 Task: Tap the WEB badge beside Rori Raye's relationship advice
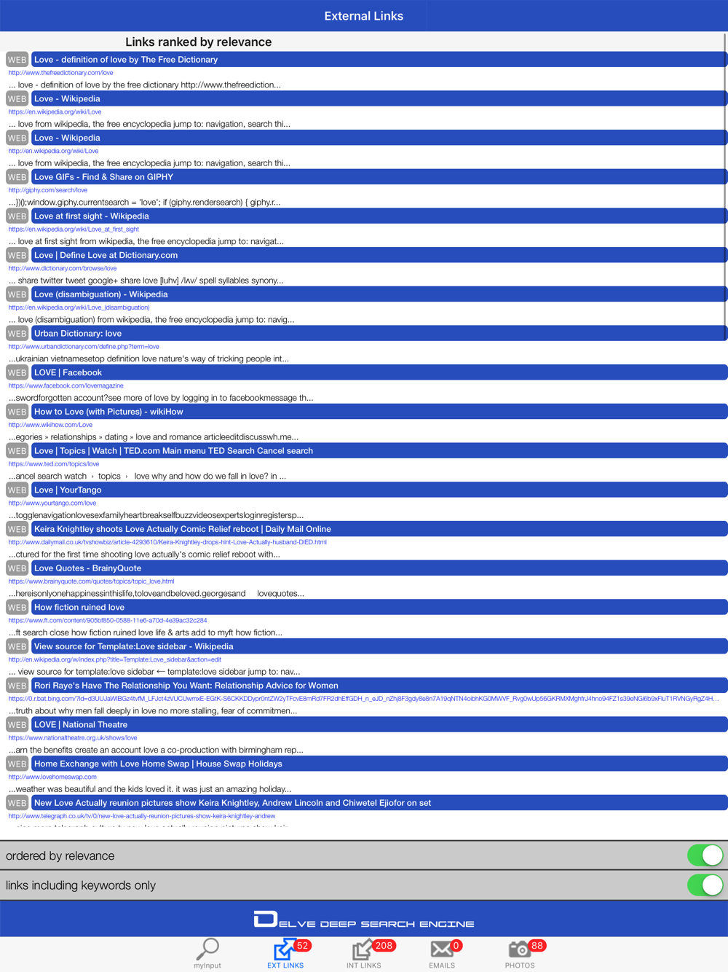[17, 686]
